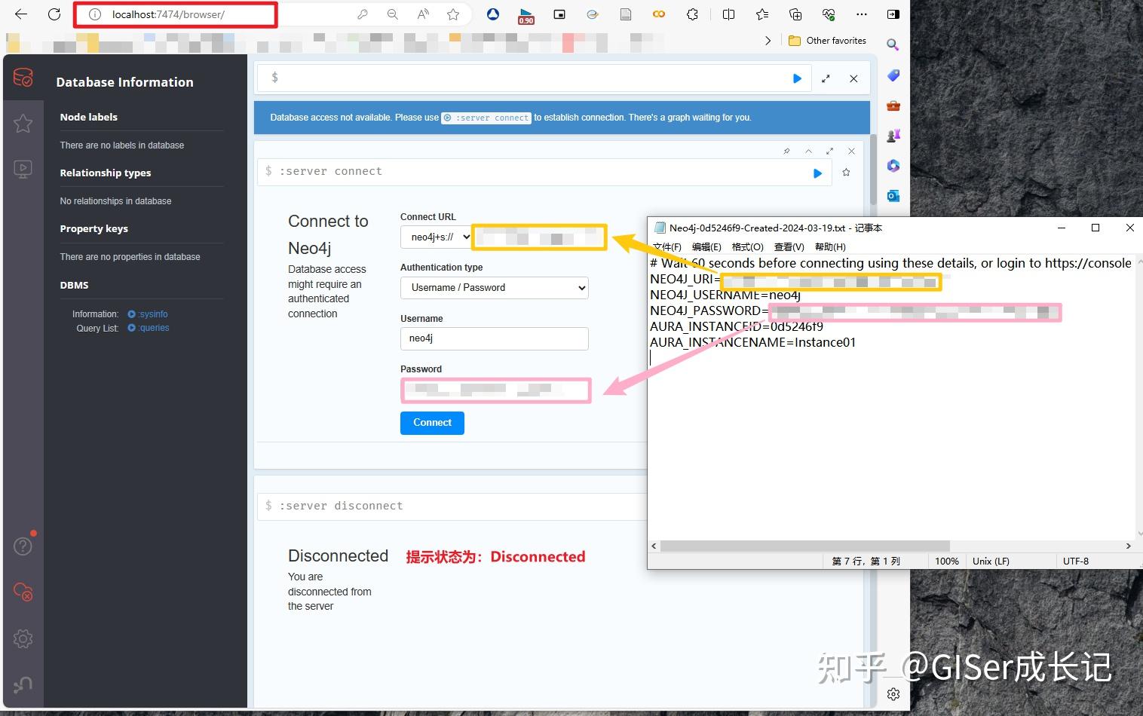1143x716 pixels.
Task: Open the Database Information sidebar panel
Action: pyautogui.click(x=23, y=76)
